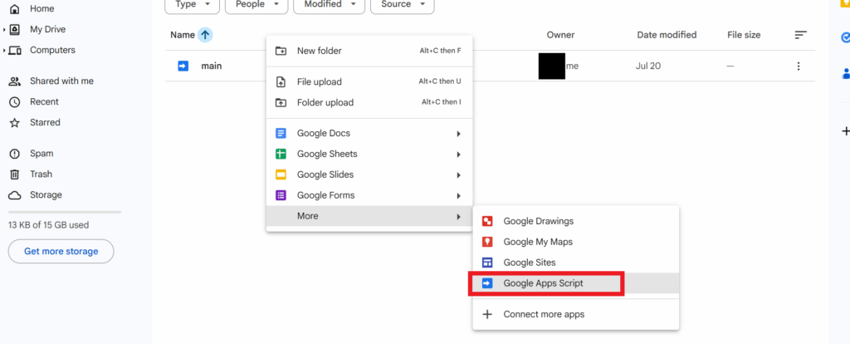Open Home in the sidebar
This screenshot has width=850, height=344.
[42, 8]
